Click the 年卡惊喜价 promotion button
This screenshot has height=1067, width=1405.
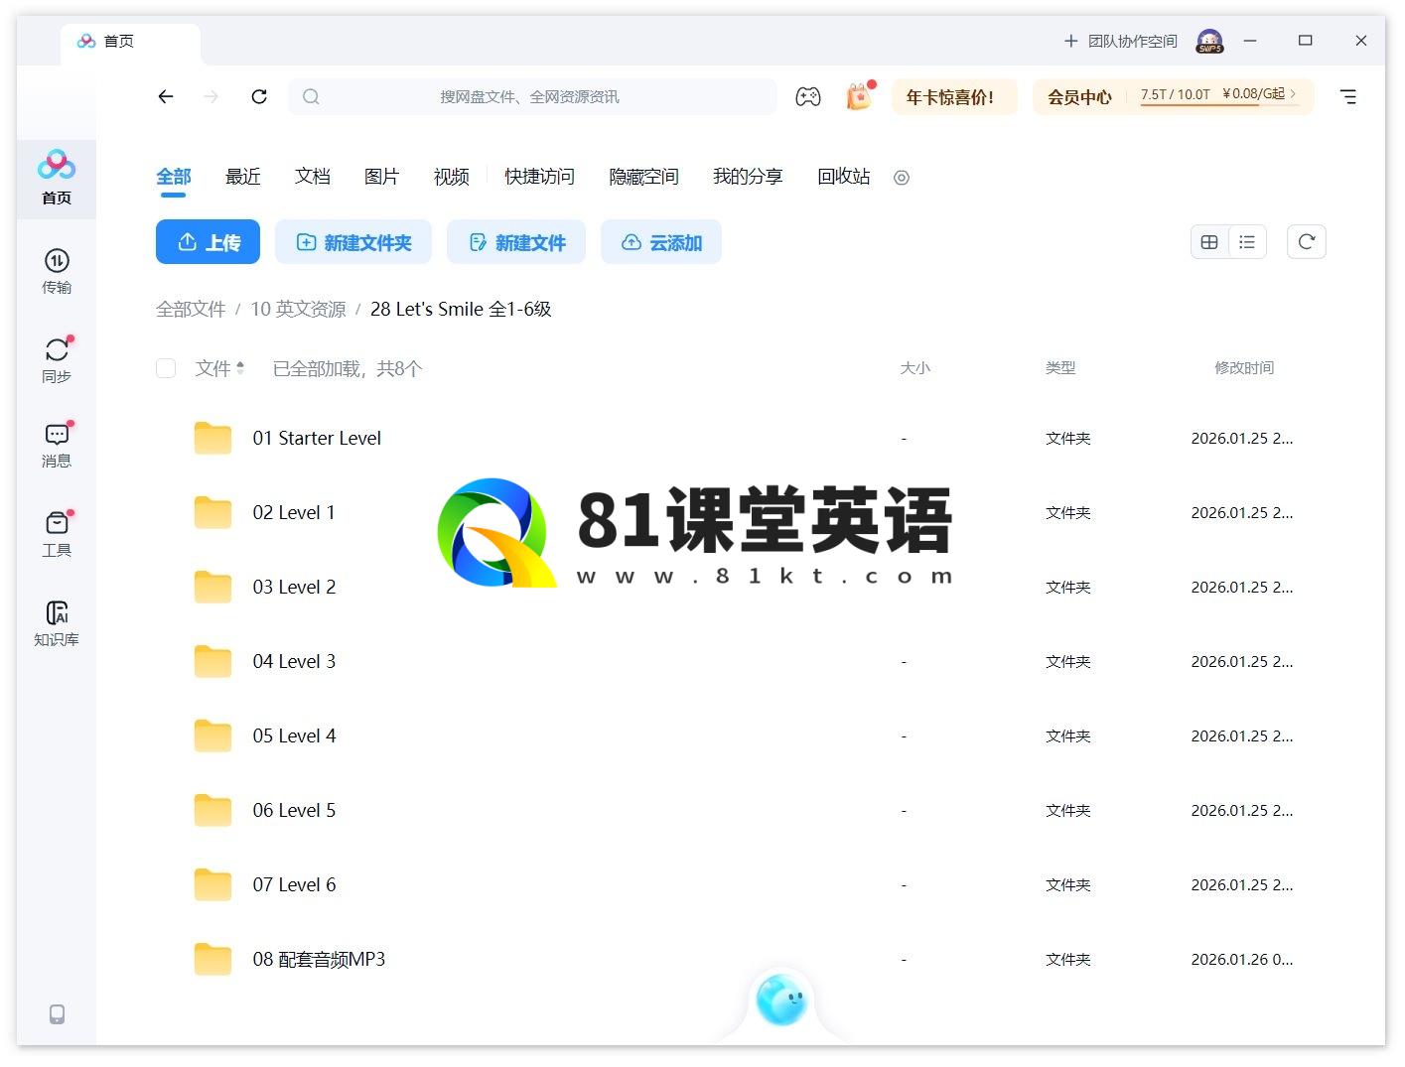coord(954,97)
